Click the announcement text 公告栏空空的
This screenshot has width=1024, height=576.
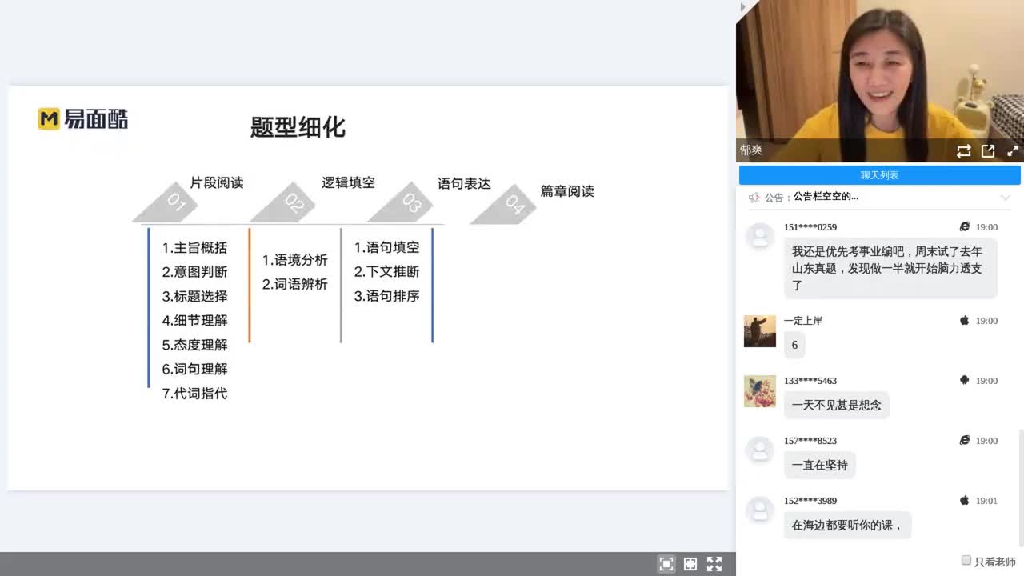pyautogui.click(x=826, y=198)
